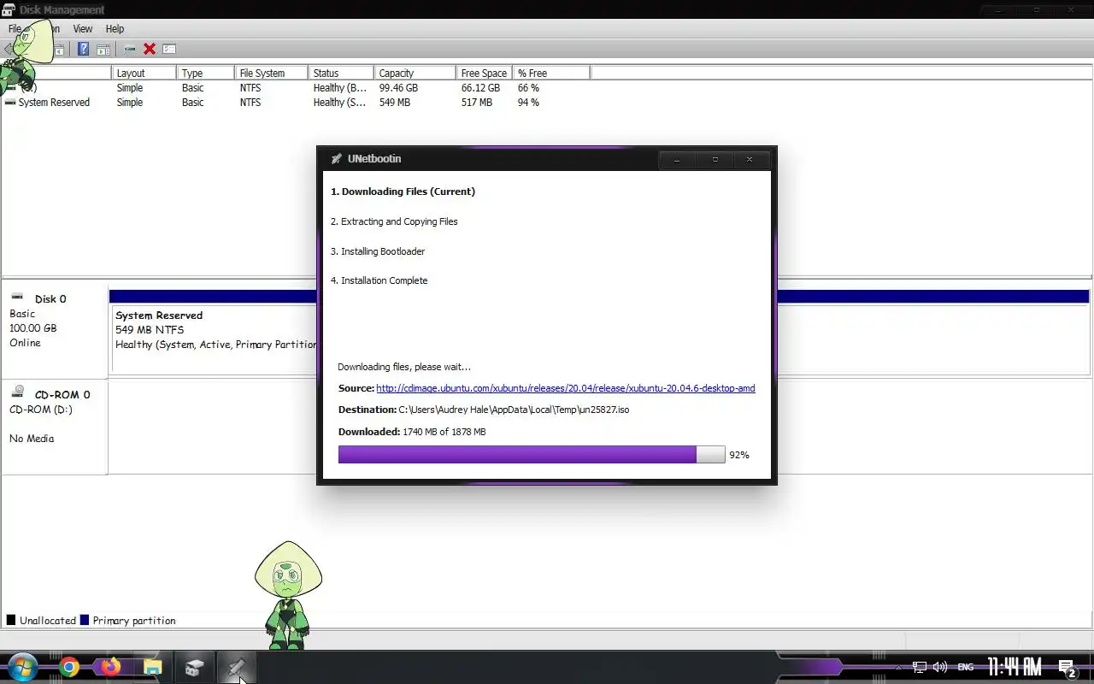
Task: Click the network icon in system tray
Action: [920, 667]
